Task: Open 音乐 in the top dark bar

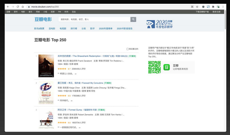Action: coord(30,12)
